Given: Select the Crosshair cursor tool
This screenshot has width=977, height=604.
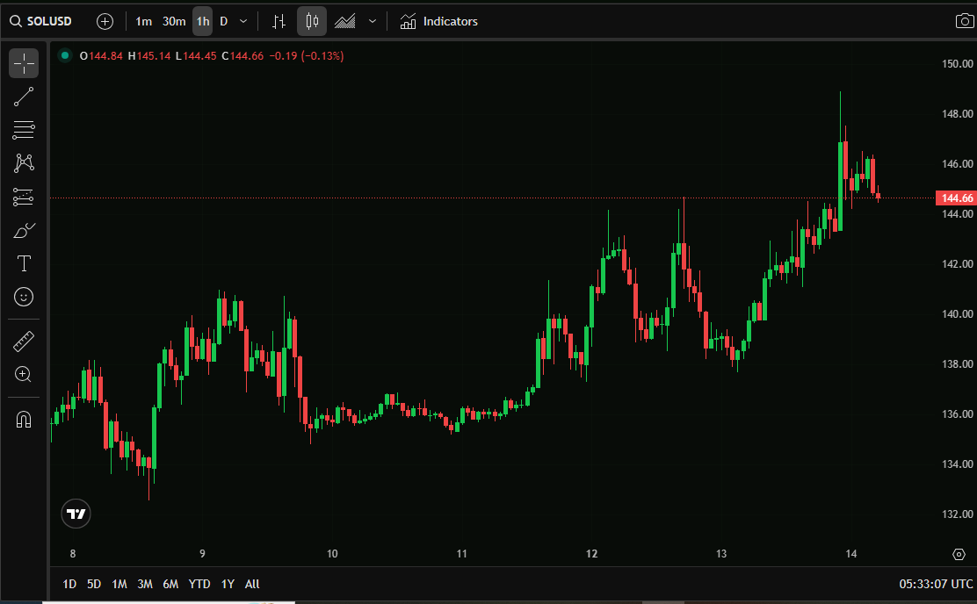Looking at the screenshot, I should tap(24, 63).
